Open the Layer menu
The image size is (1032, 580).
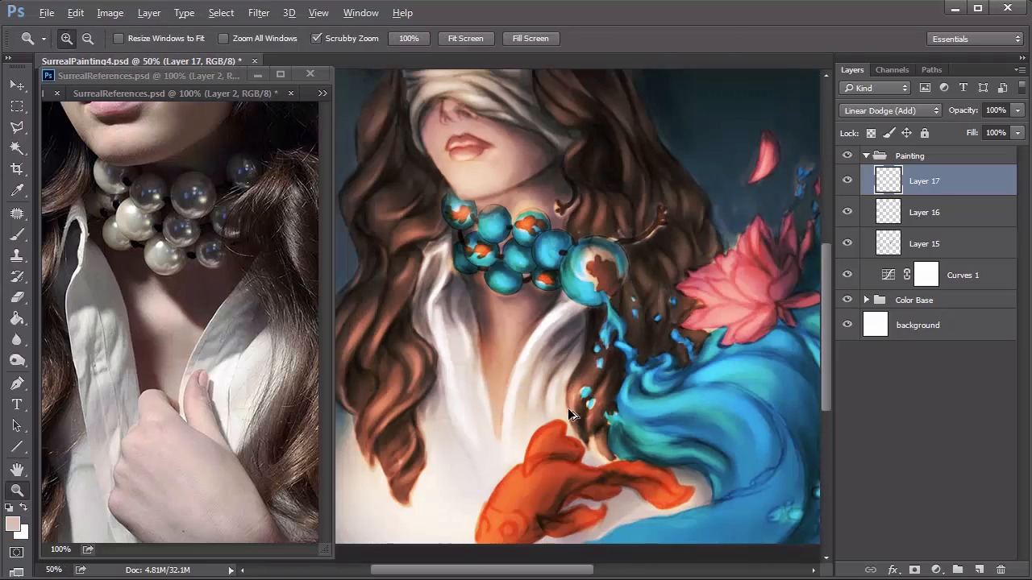tap(149, 13)
